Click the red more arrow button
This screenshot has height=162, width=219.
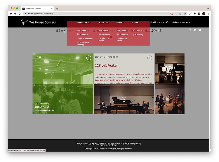point(111,37)
